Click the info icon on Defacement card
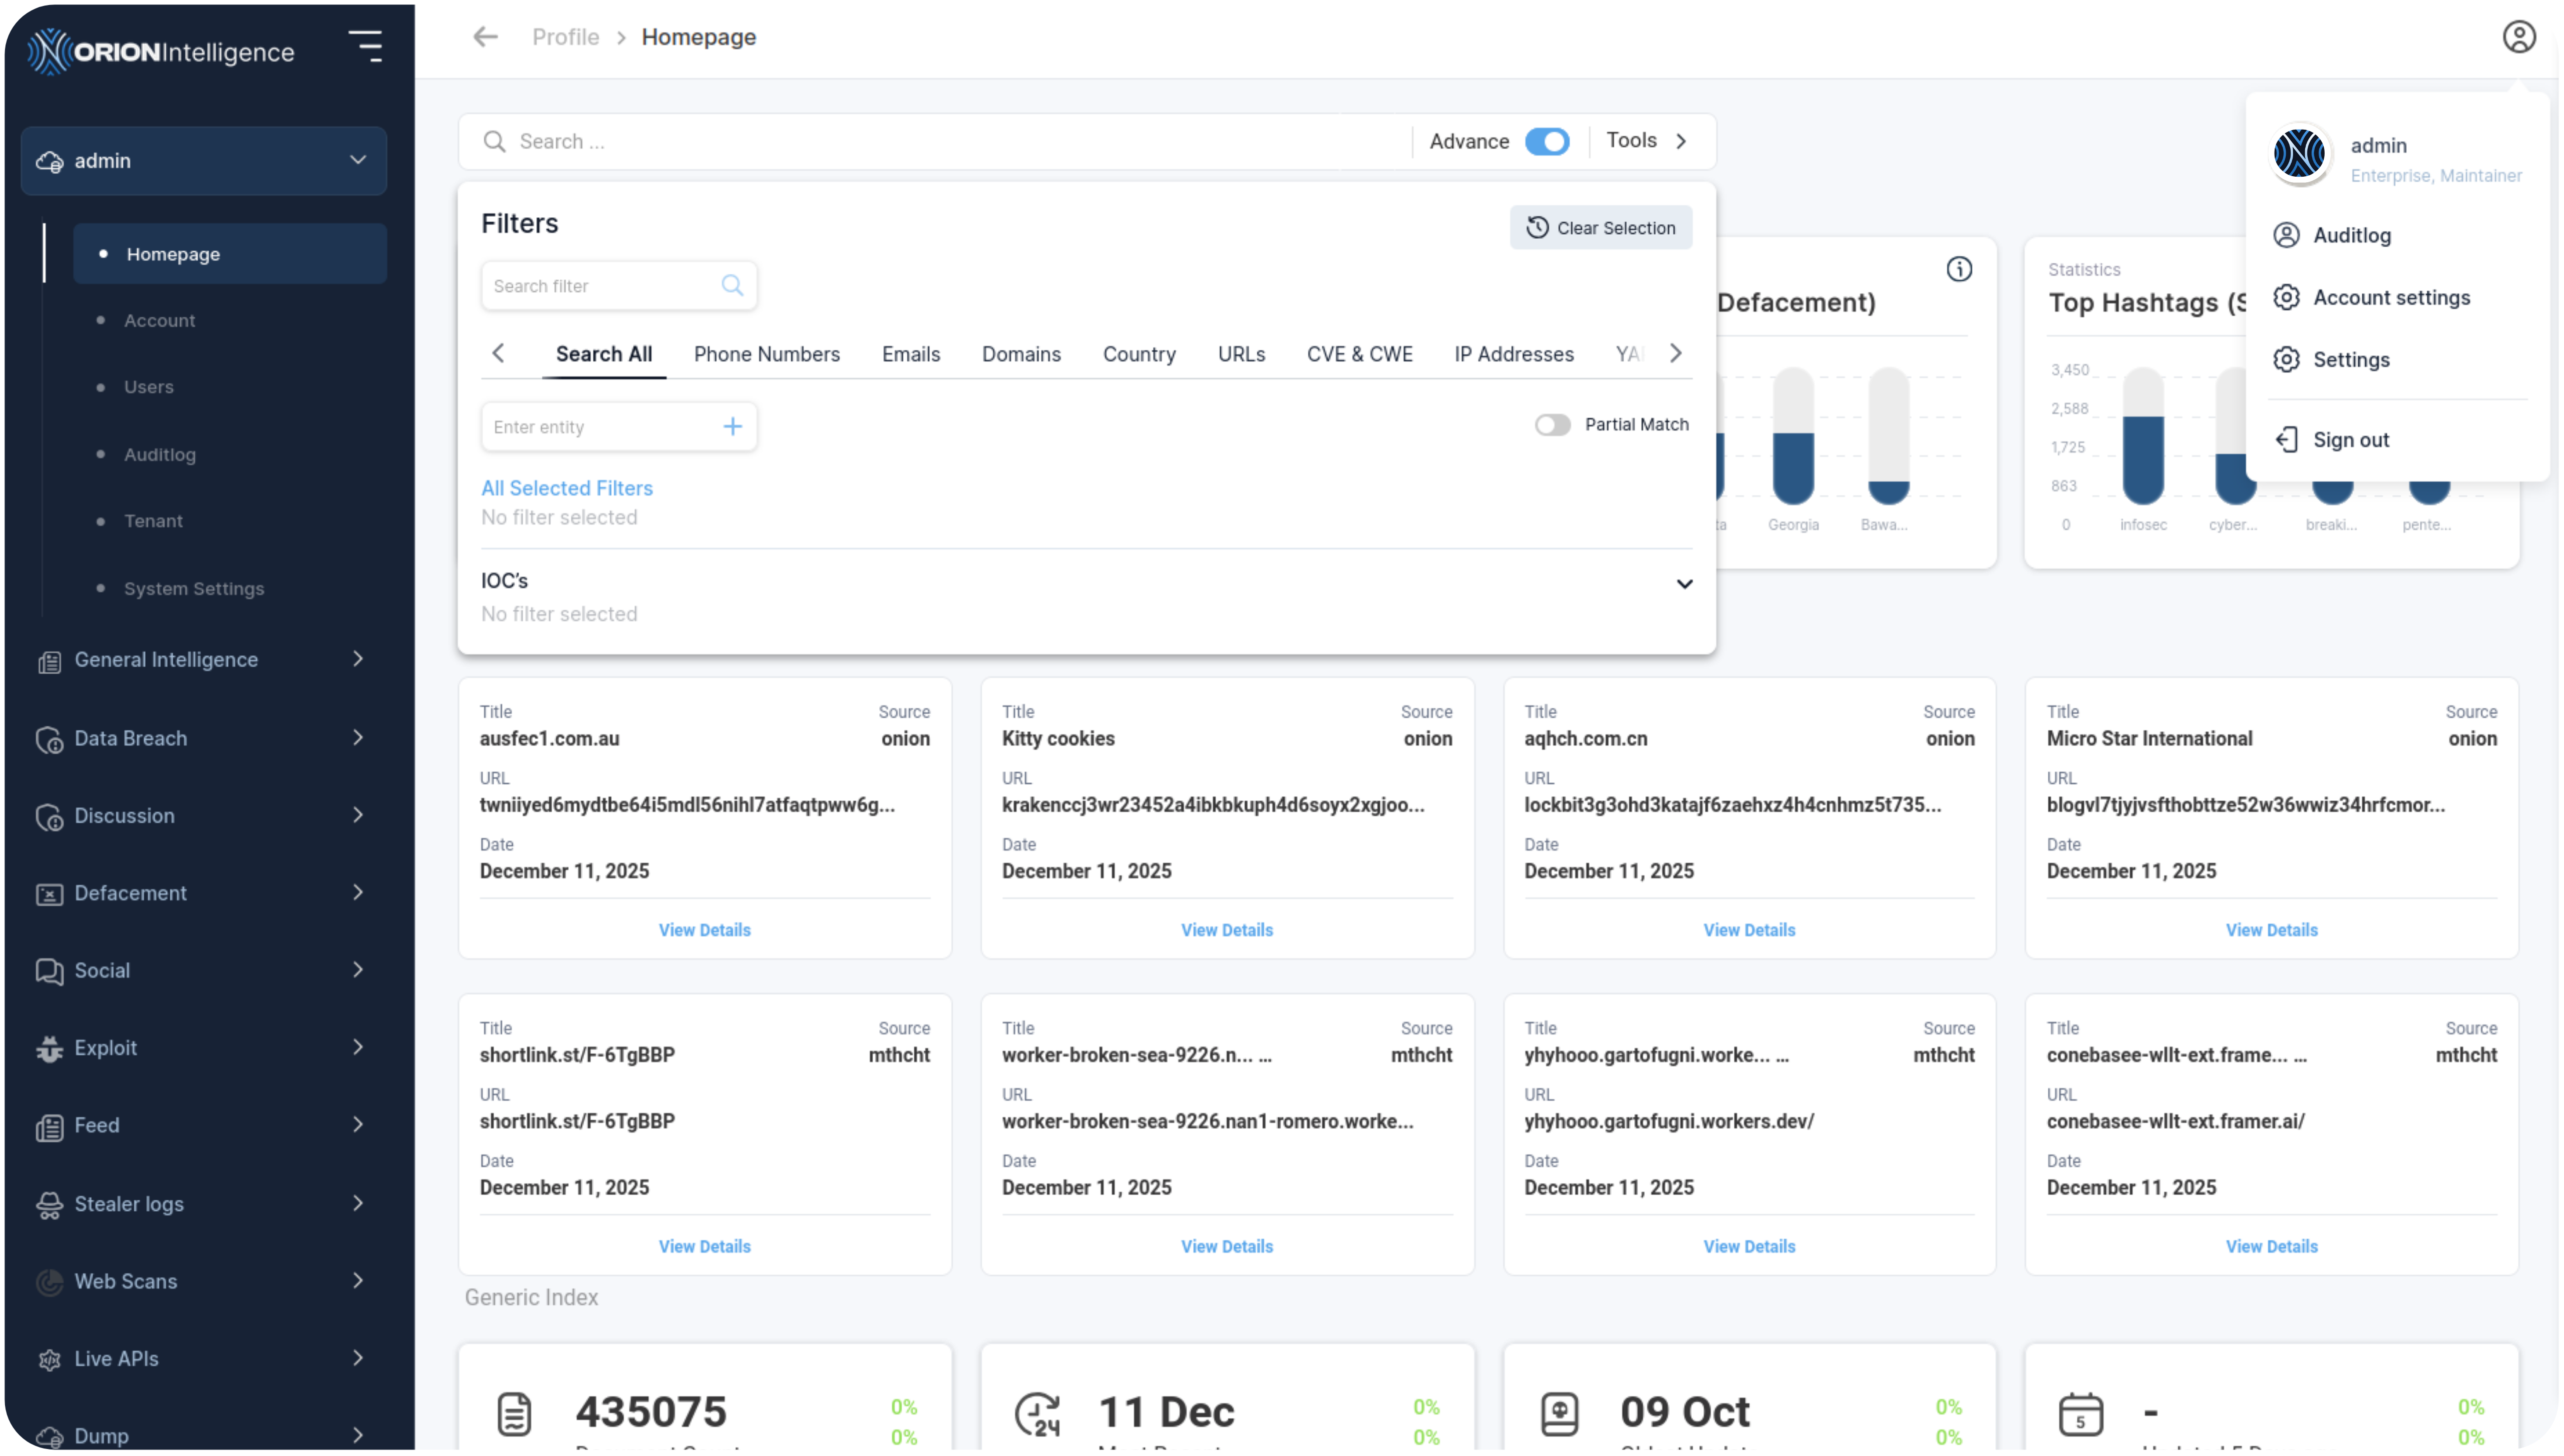Viewport: 2564px width, 1456px height. (x=1959, y=269)
